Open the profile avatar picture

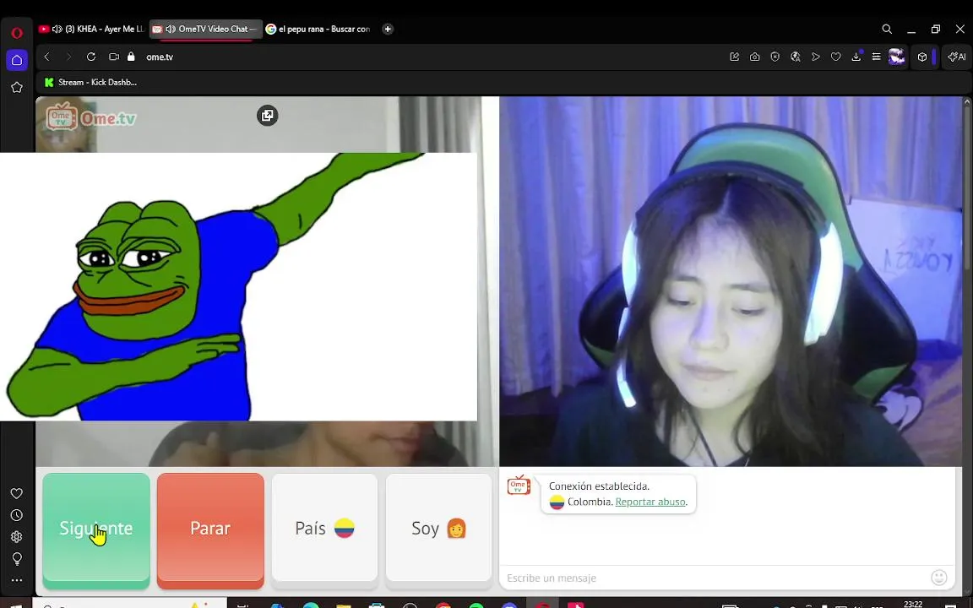(897, 57)
